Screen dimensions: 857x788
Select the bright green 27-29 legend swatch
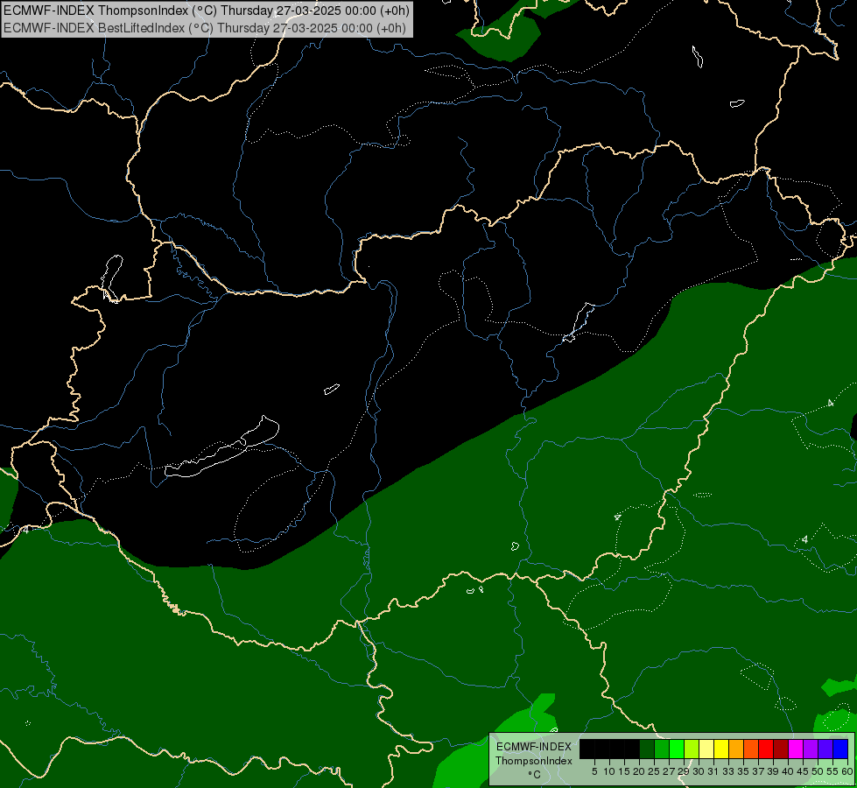coord(677,749)
